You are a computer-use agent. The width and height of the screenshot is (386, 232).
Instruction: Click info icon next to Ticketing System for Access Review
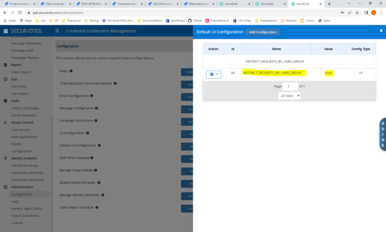(x=115, y=83)
